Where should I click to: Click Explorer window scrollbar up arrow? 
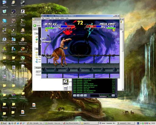(x=123, y=31)
